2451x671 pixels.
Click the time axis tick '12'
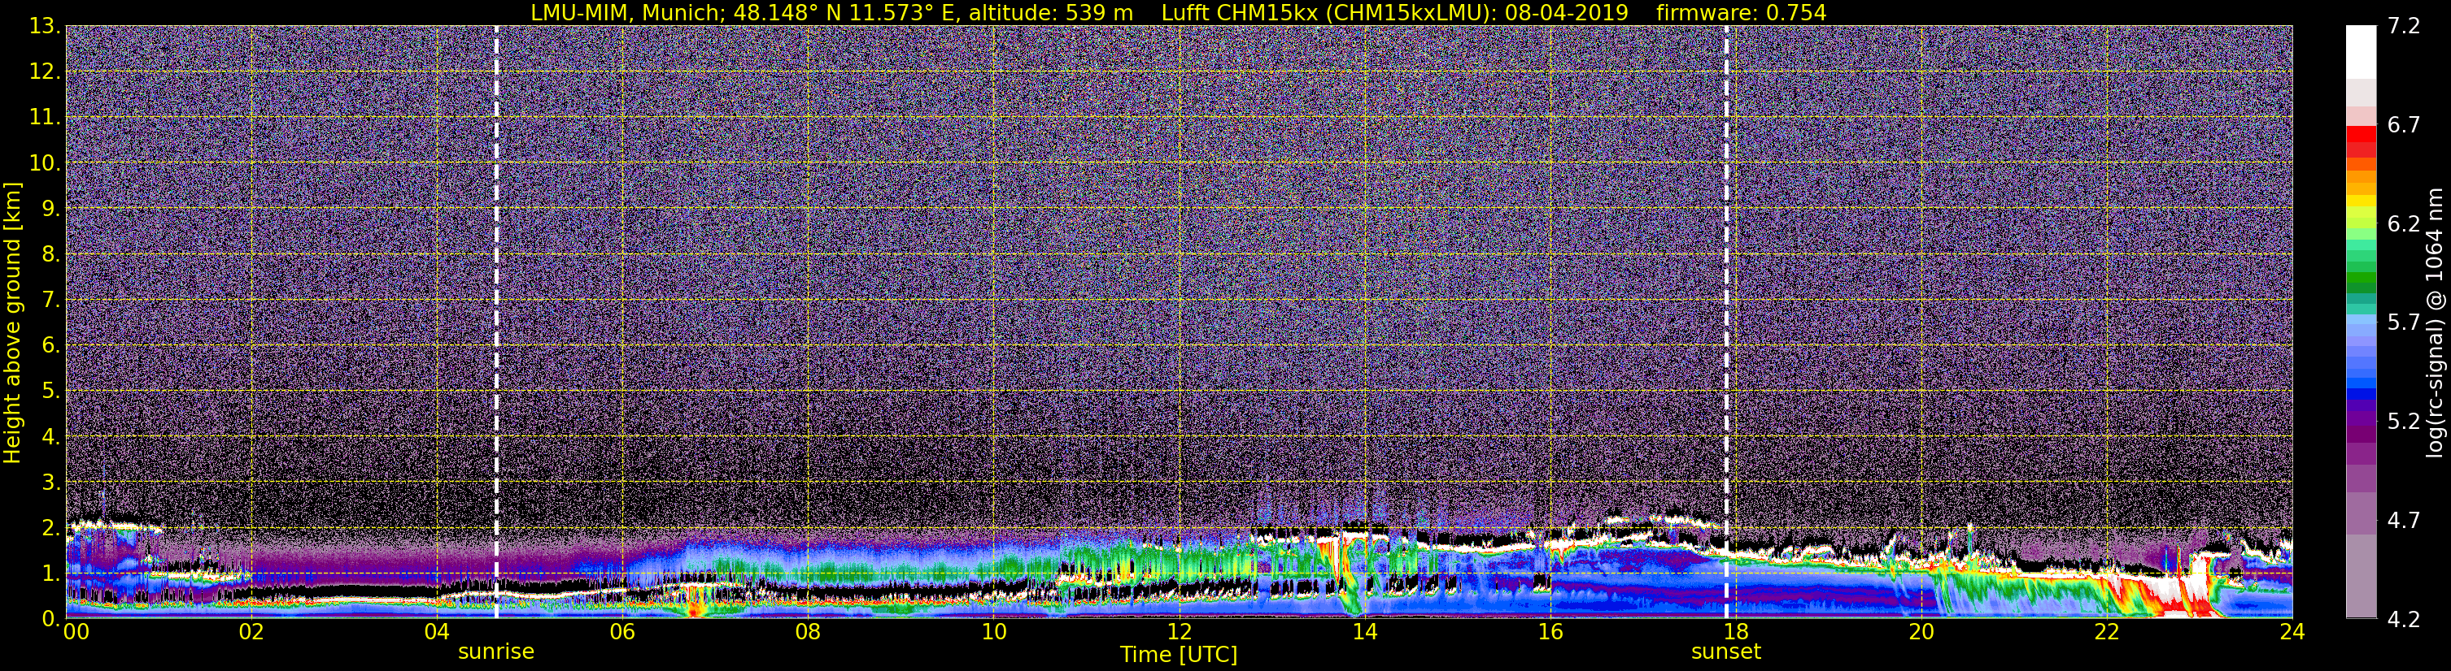click(1179, 633)
